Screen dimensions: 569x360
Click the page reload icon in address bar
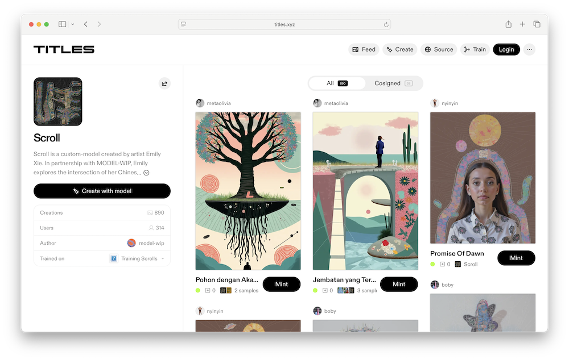coord(386,24)
